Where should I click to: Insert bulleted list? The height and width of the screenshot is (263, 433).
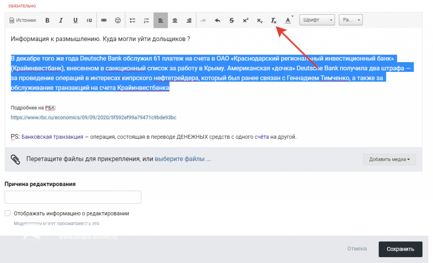(x=132, y=20)
